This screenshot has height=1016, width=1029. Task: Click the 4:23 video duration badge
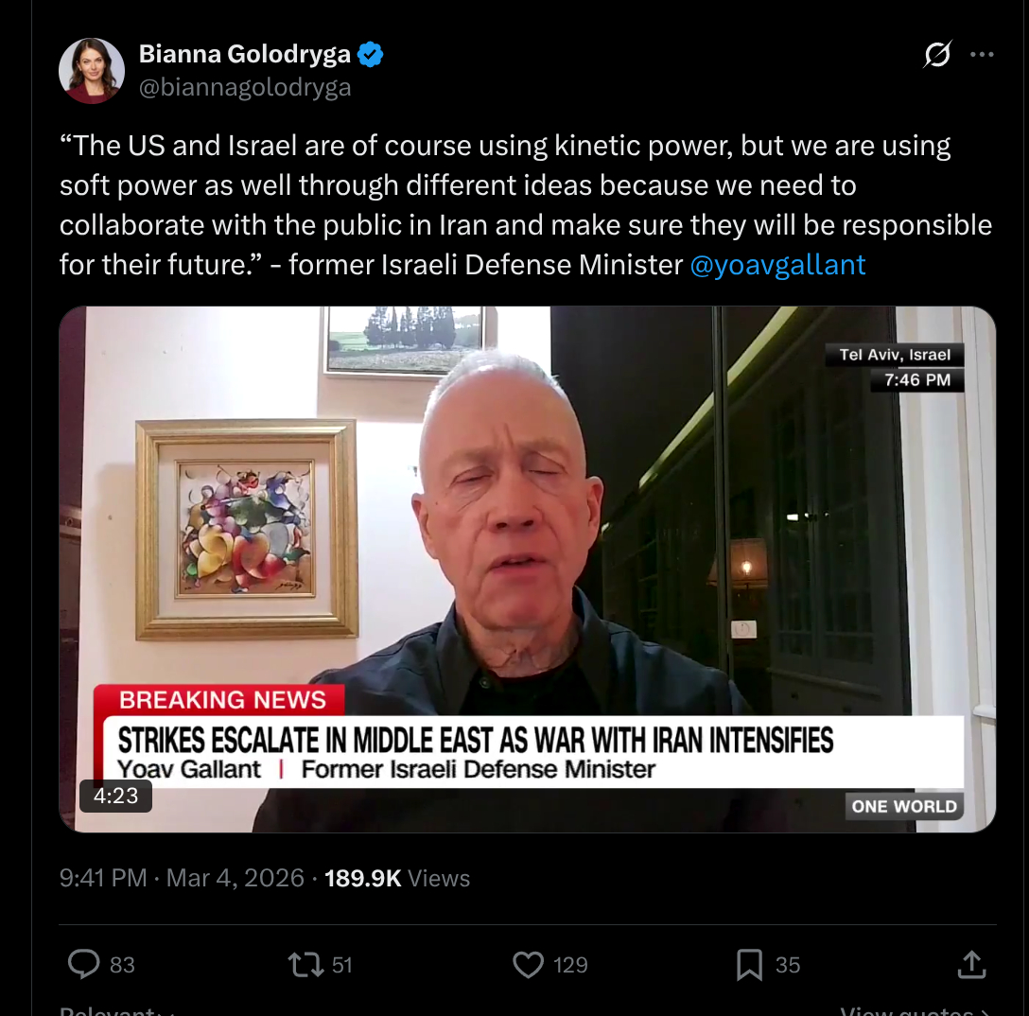click(x=115, y=796)
